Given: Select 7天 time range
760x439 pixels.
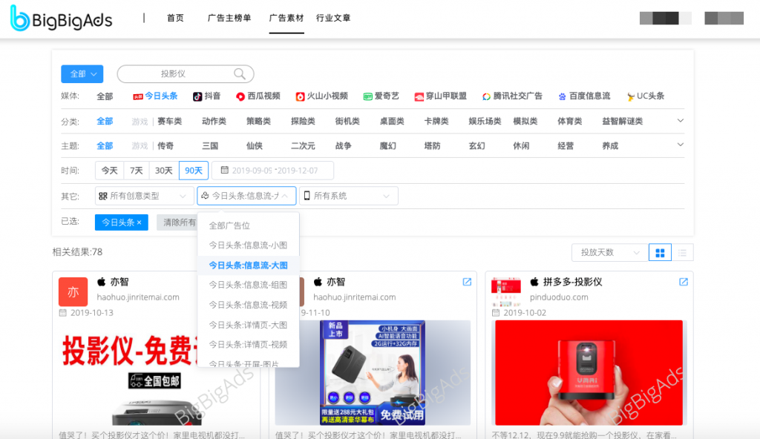Looking at the screenshot, I should 137,171.
